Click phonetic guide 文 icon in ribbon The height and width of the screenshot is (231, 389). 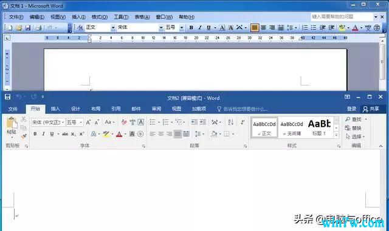pyautogui.click(x=133, y=122)
